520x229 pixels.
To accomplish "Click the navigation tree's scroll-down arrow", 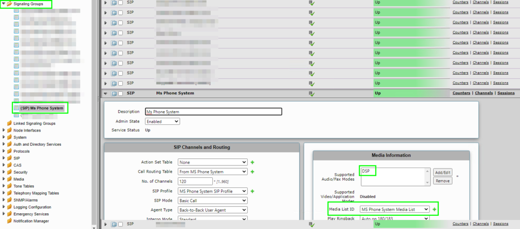I will [x=94, y=227].
